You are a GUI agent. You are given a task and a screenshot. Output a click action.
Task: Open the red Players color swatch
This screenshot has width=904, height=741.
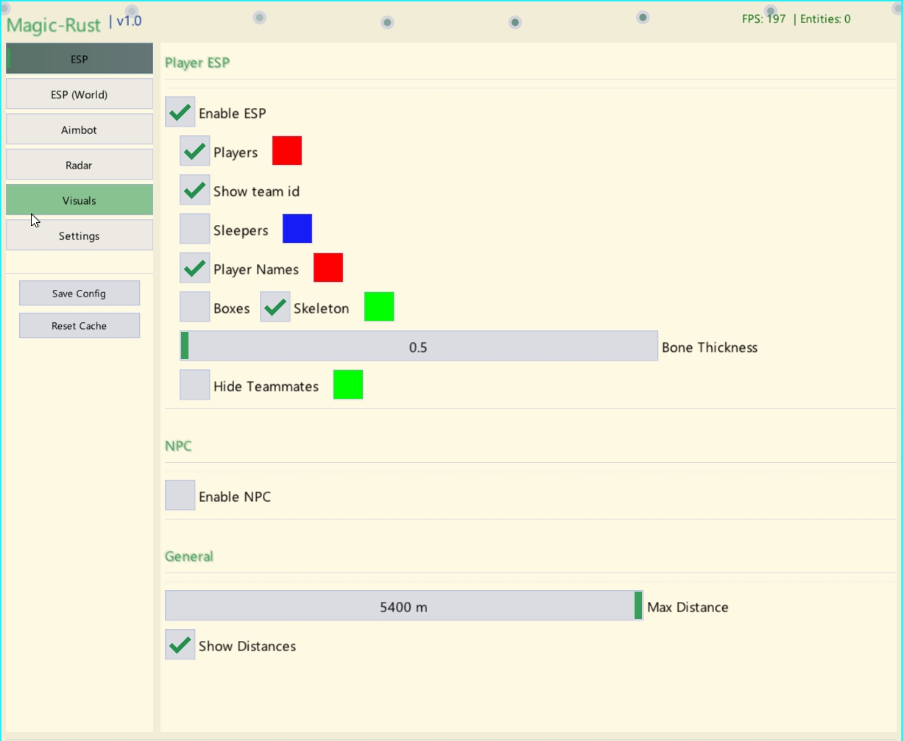[287, 151]
